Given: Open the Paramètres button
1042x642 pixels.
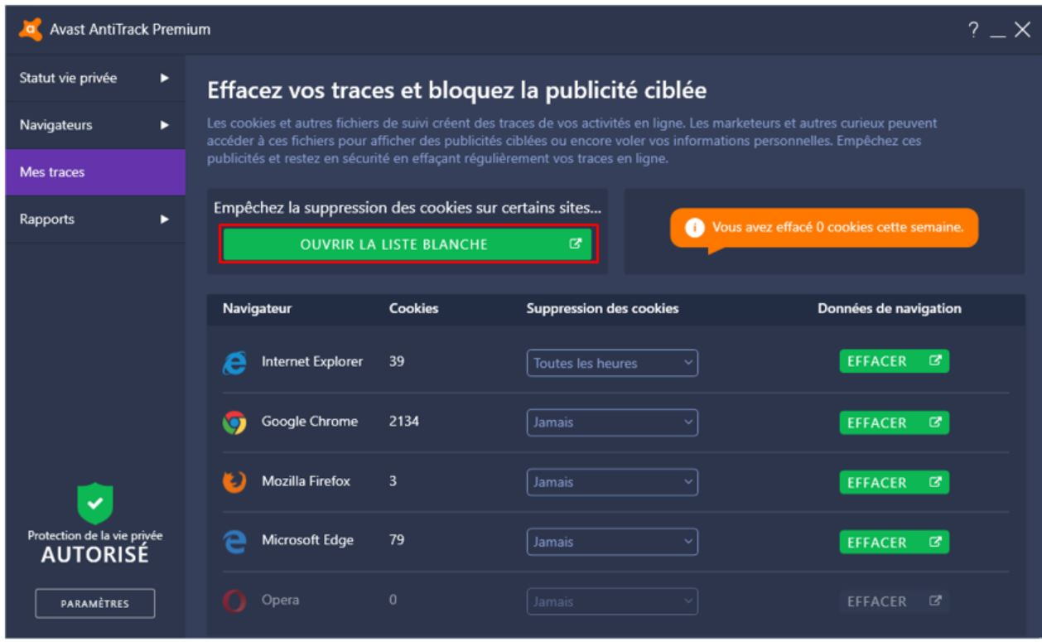Looking at the screenshot, I should (94, 604).
